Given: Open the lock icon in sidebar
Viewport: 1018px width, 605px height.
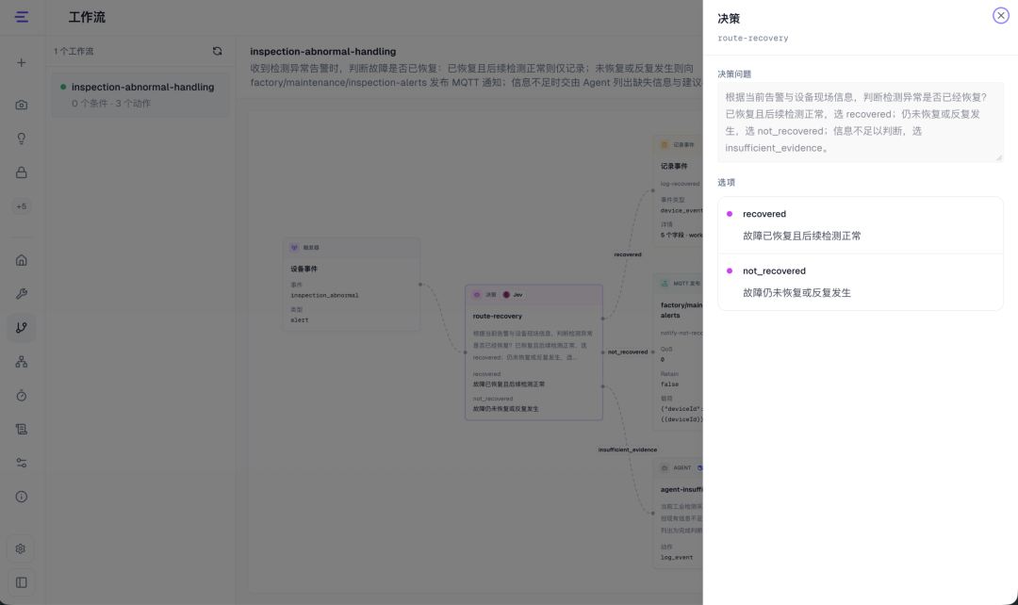Looking at the screenshot, I should pos(22,172).
